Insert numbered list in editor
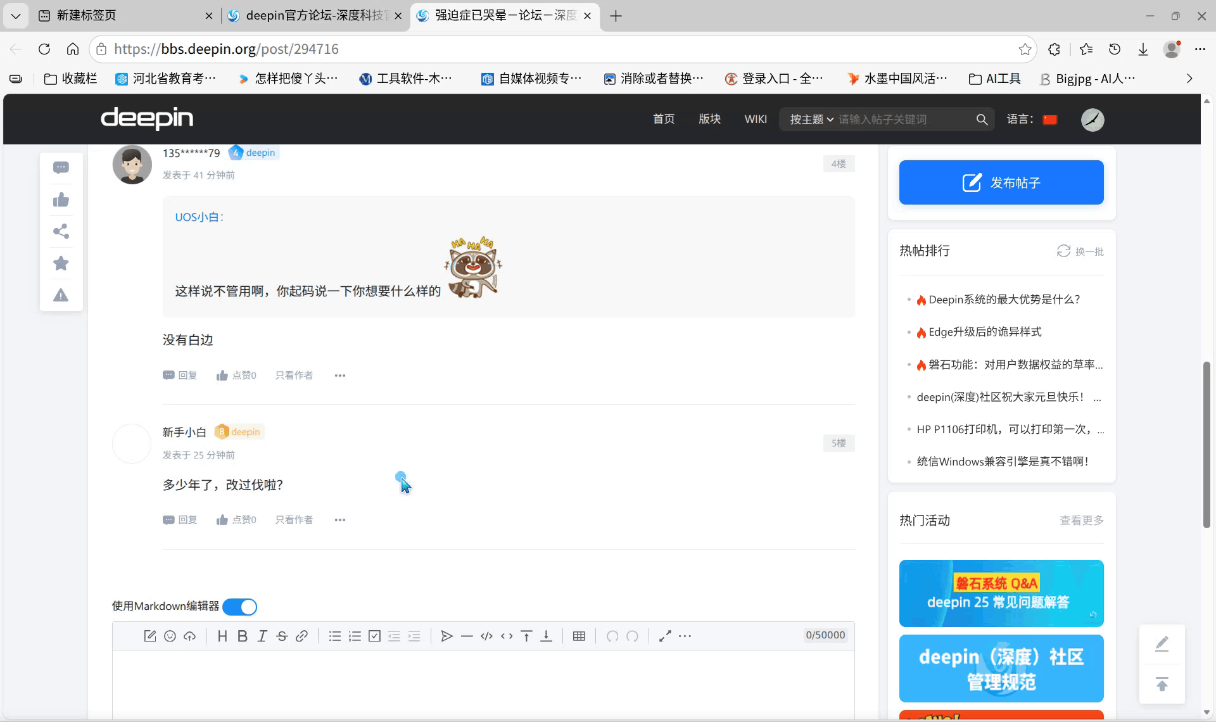 [x=355, y=636]
